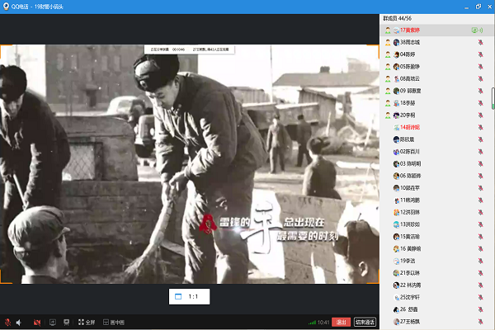Click muted mic icon for 22 member
Screen dimensions: 495x330
[480, 285]
